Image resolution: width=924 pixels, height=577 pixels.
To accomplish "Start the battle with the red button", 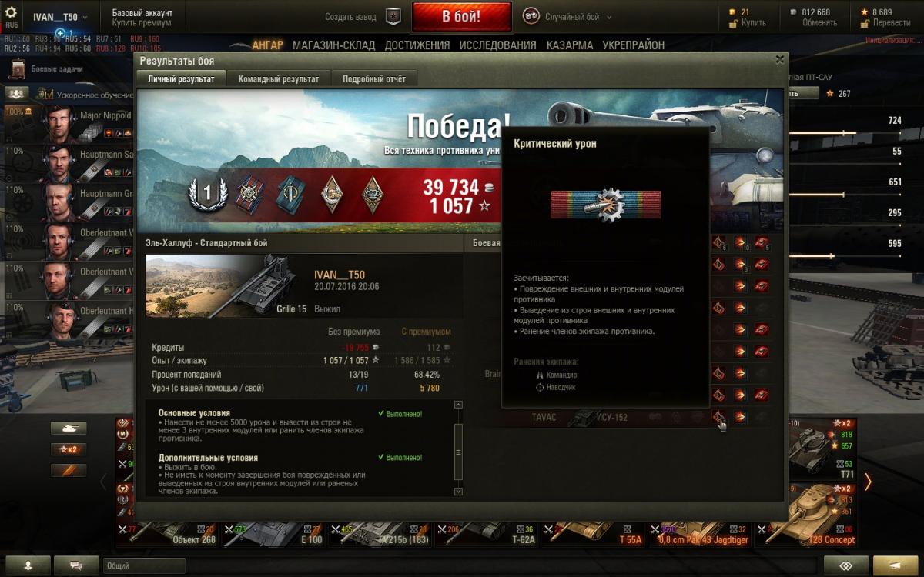I will [x=461, y=16].
